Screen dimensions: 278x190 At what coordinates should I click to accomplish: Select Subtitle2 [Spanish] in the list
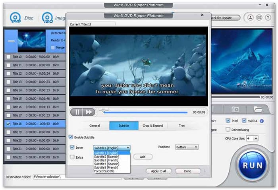tap(112, 157)
